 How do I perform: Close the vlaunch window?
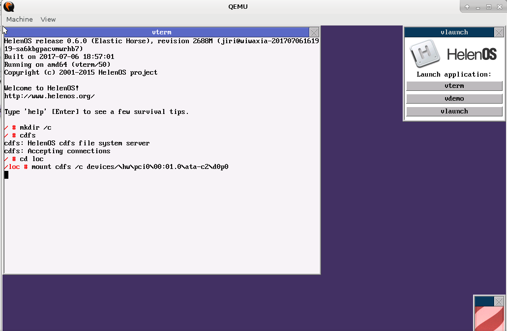(499, 32)
